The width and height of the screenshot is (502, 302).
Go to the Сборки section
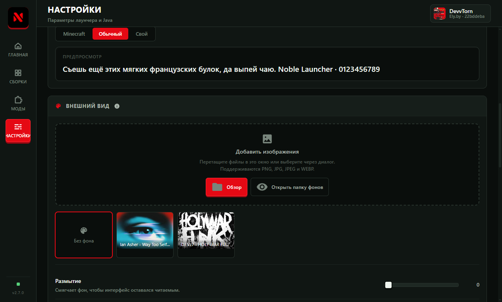click(x=18, y=77)
